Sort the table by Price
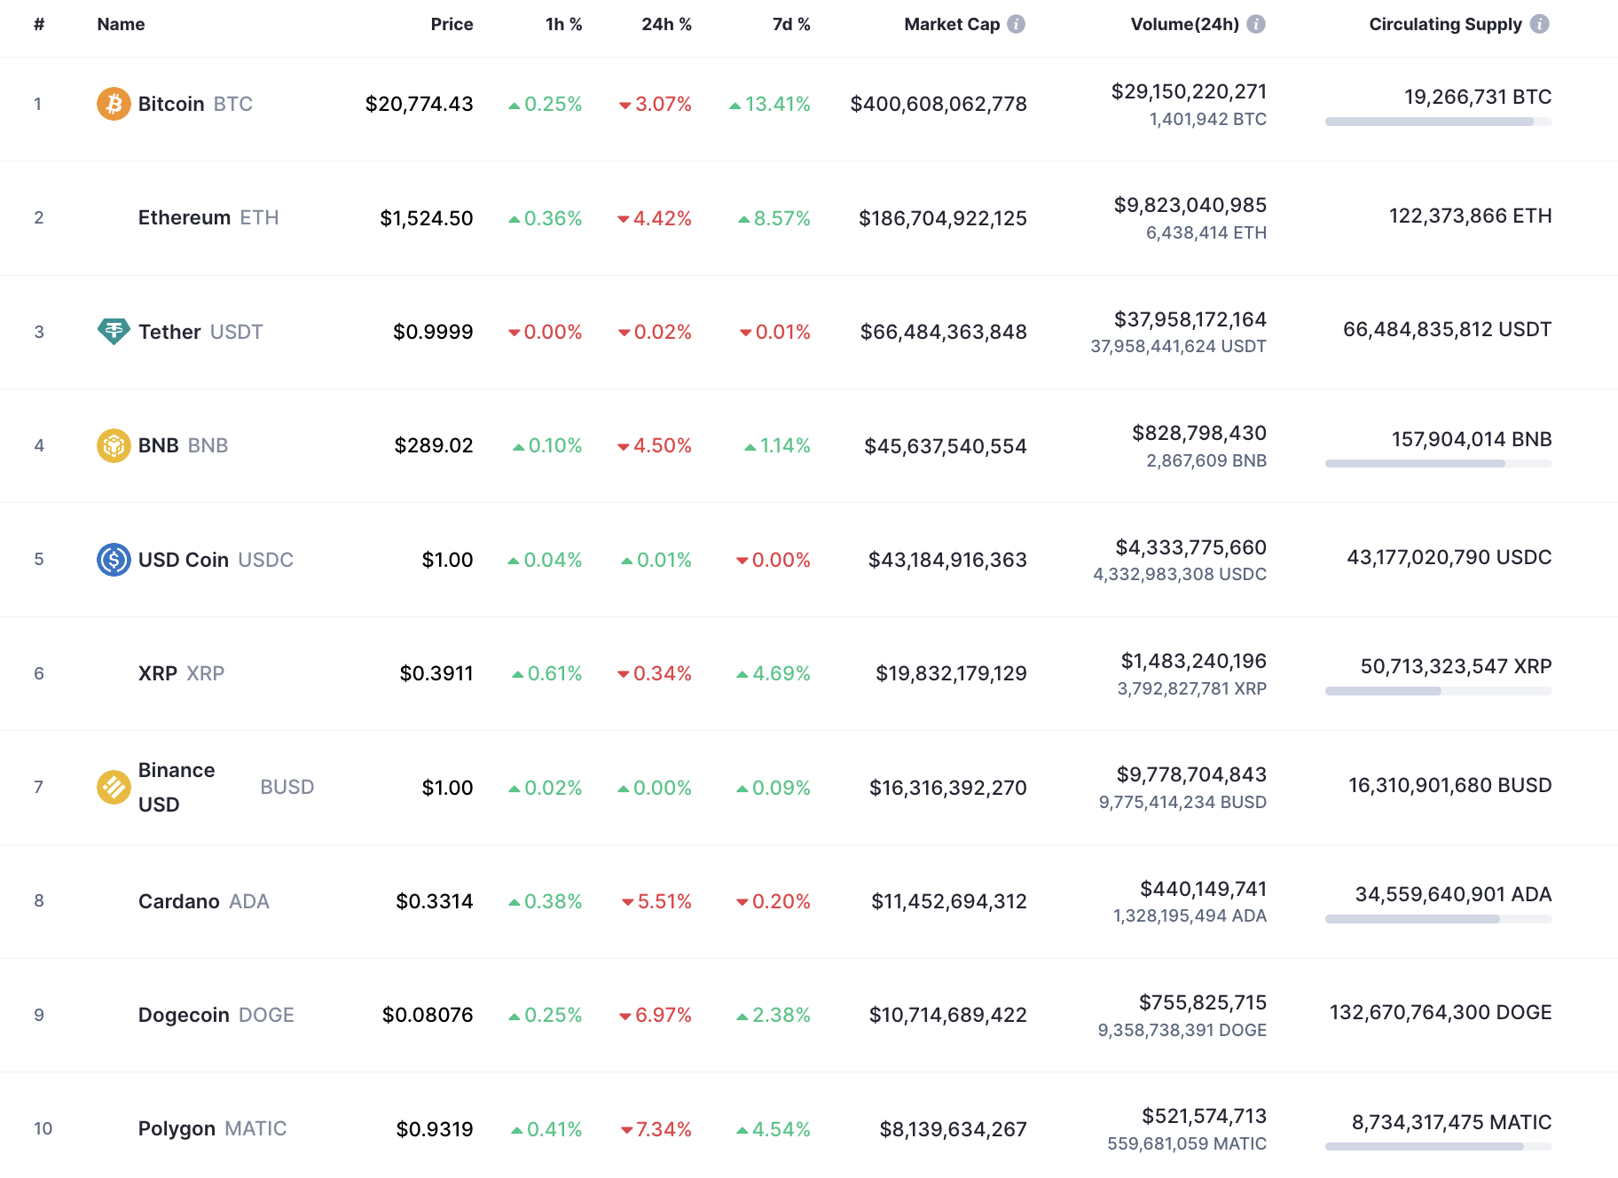 pos(452,24)
